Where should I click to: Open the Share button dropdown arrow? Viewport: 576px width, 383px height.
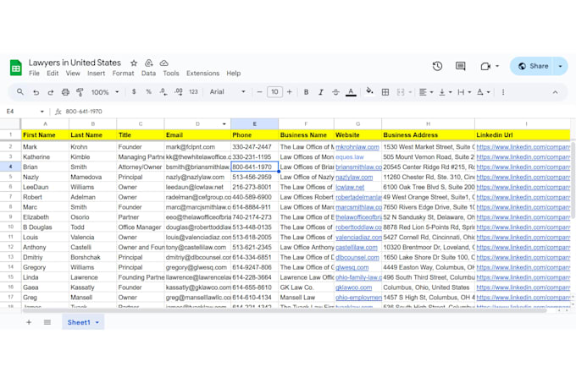[560, 66]
